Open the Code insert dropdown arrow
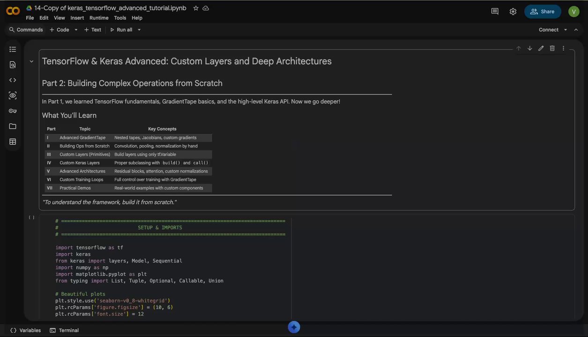This screenshot has width=588, height=337. click(76, 30)
